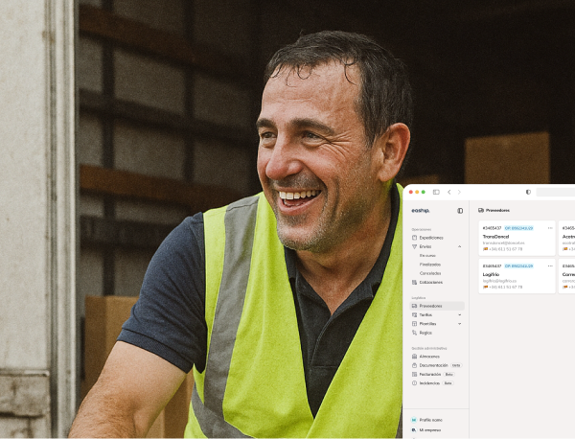Click the Reglas icon
The height and width of the screenshot is (439, 575).
click(414, 333)
